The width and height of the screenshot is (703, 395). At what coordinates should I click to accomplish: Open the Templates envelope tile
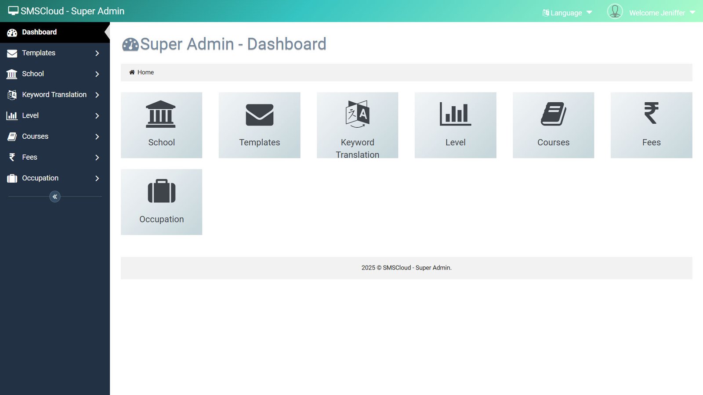(x=259, y=125)
